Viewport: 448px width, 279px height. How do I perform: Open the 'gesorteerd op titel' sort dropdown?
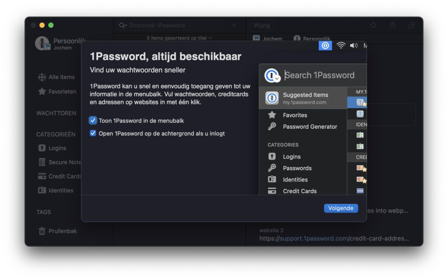click(179, 38)
